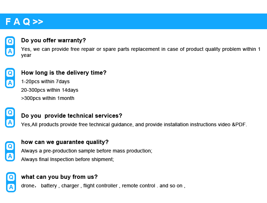
Task: Click the Q icon beside the warranty question
Action: click(x=10, y=41)
